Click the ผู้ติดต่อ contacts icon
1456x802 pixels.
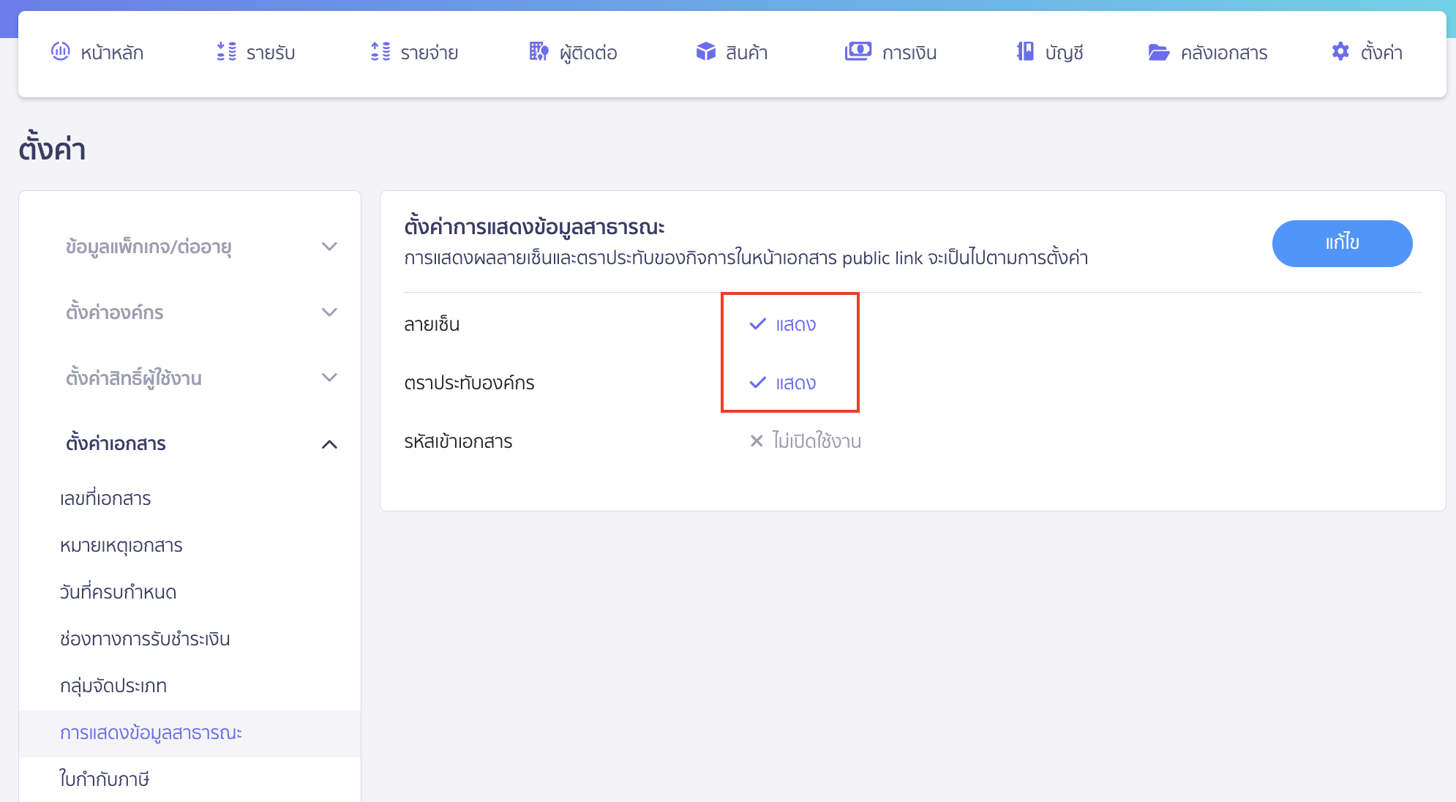tap(537, 52)
